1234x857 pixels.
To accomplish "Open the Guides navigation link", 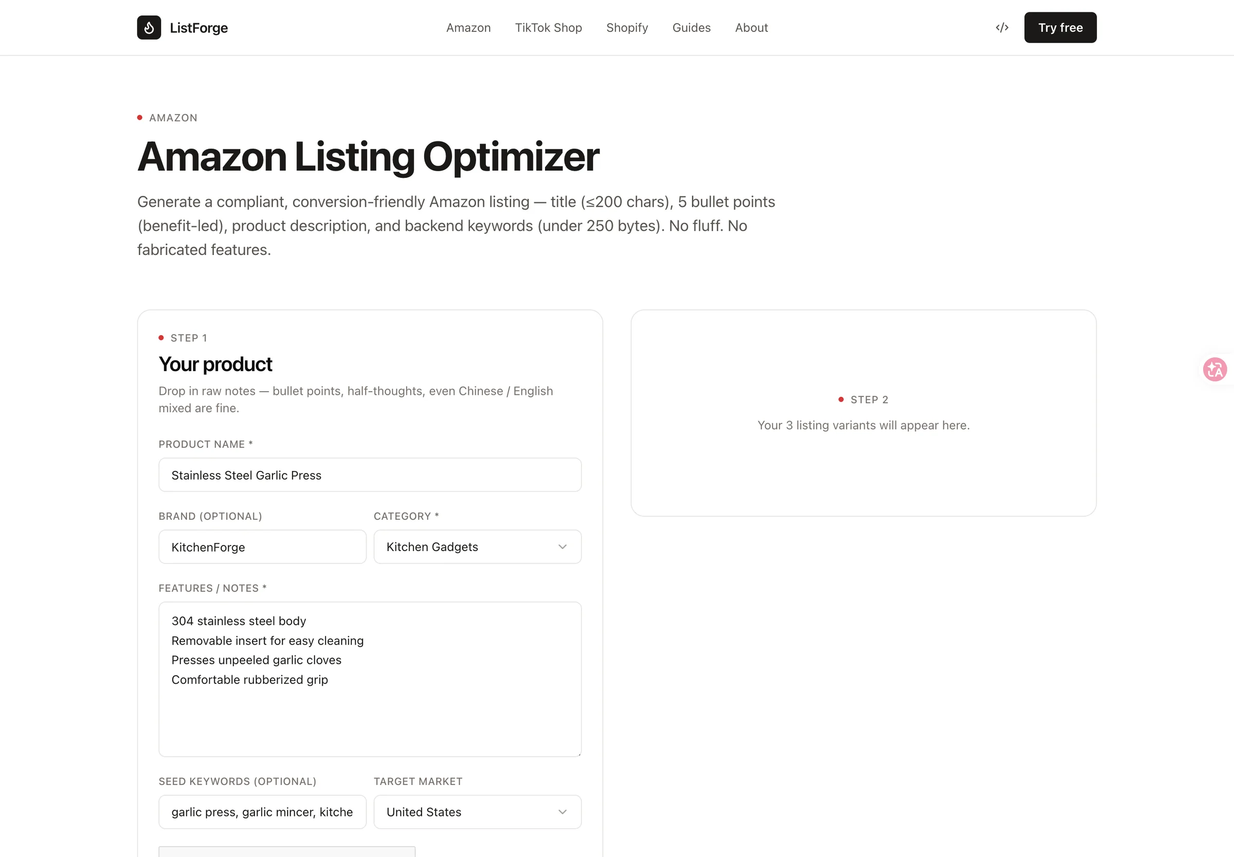I will click(691, 27).
